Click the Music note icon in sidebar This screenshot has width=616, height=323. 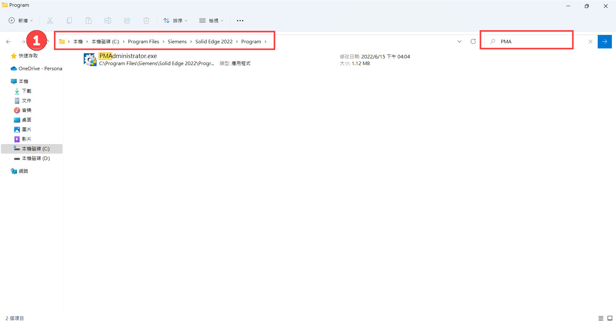tap(17, 110)
